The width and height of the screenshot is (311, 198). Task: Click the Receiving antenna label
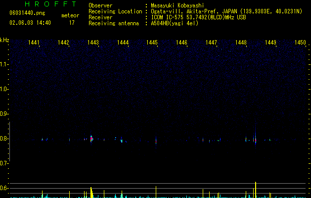click(x=114, y=23)
